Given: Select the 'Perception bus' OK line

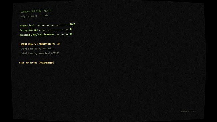Looking at the screenshot, I should tap(46, 30).
